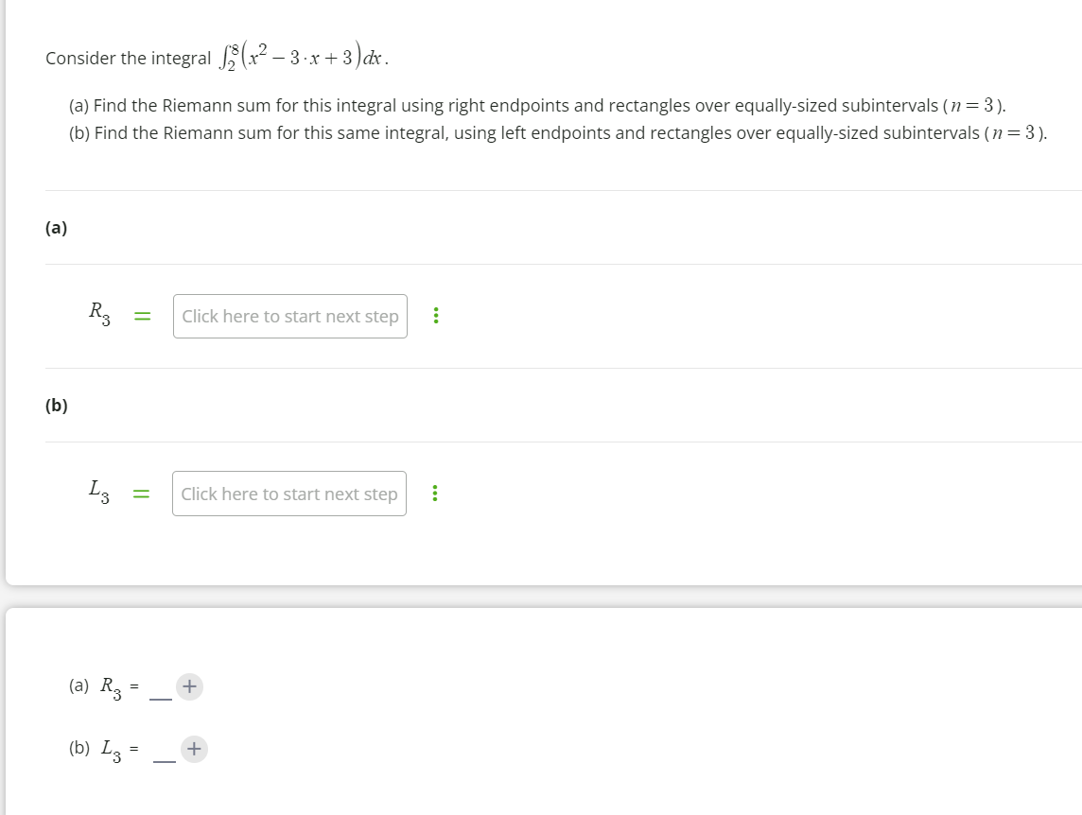Click the part (b) section heading
This screenshot has height=815, width=1082.
[x=55, y=405]
